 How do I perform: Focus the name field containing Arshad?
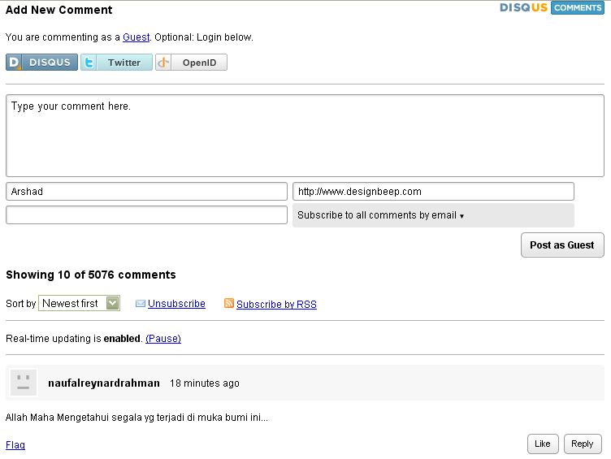(146, 192)
